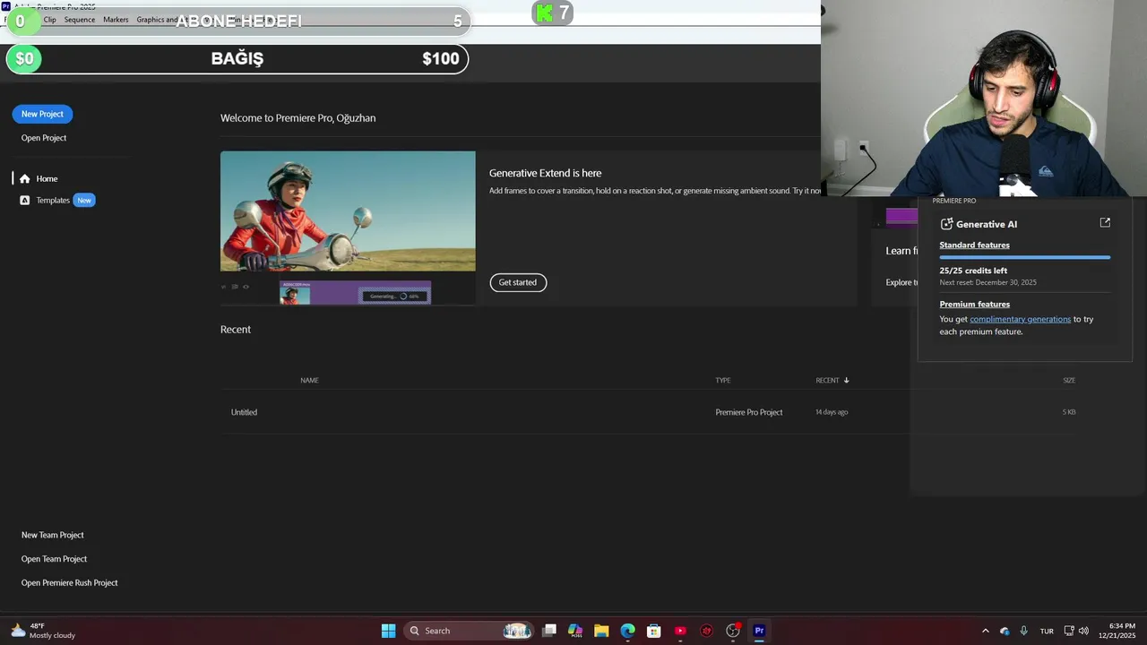Launch Microsoft Edge from taskbar
This screenshot has height=645, width=1147.
[x=627, y=631]
